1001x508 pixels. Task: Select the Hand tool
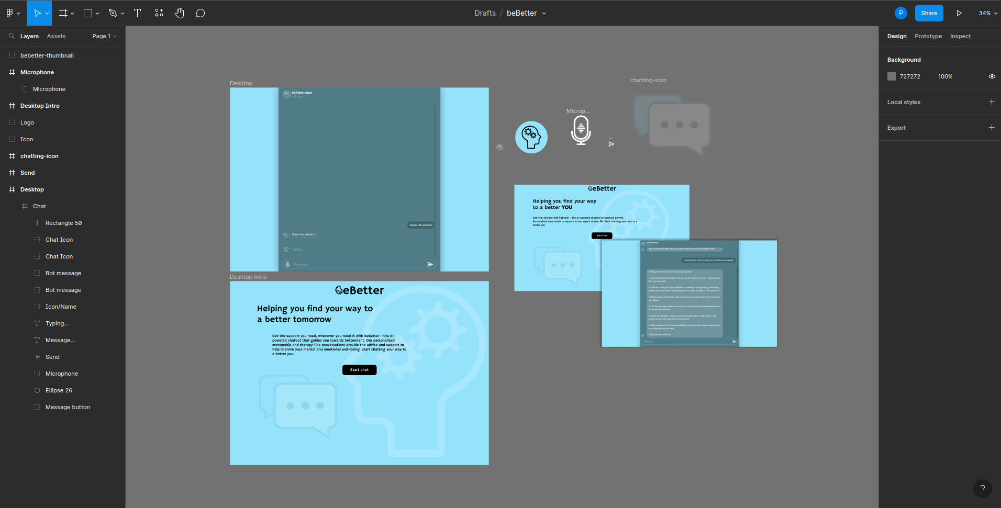point(180,13)
